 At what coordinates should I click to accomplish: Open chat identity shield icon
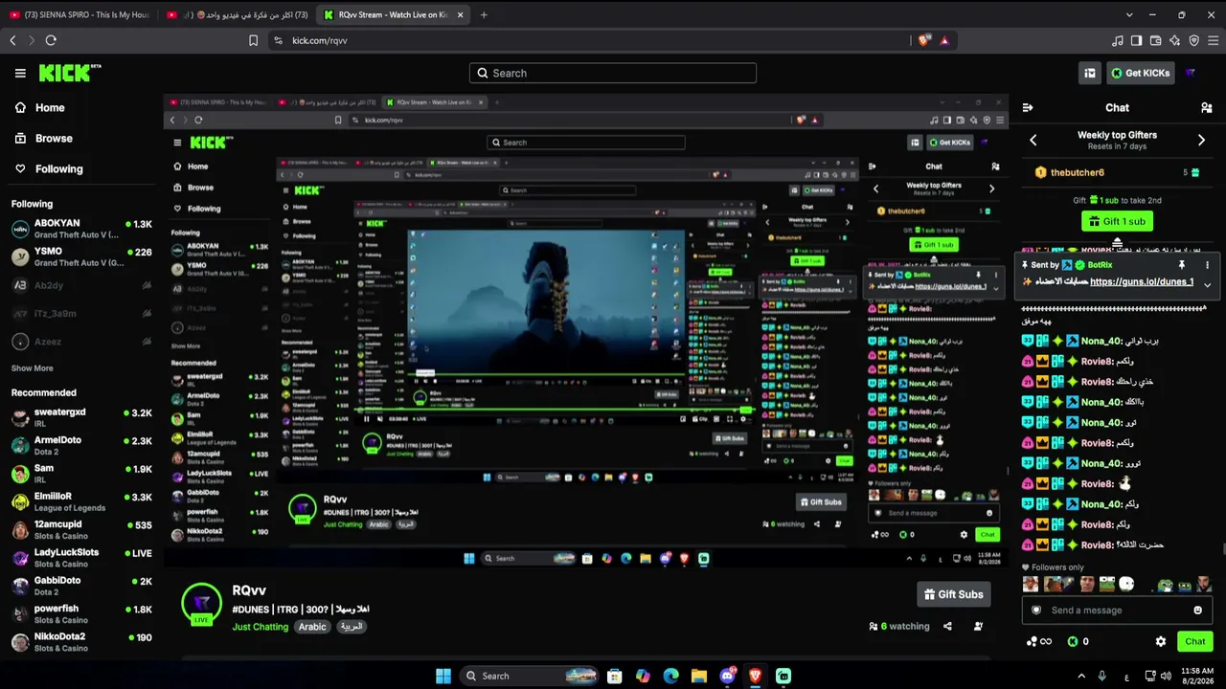click(1035, 611)
